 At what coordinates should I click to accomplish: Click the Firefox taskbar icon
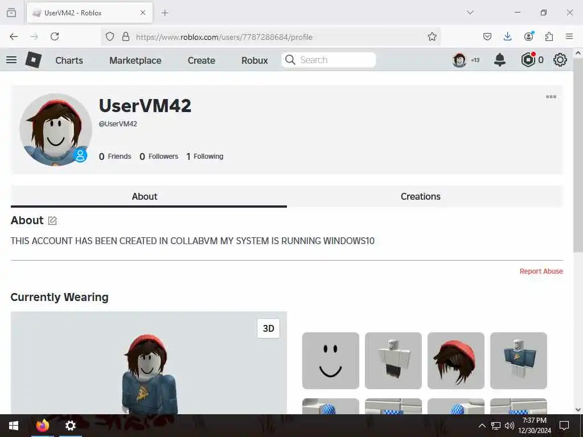42,426
